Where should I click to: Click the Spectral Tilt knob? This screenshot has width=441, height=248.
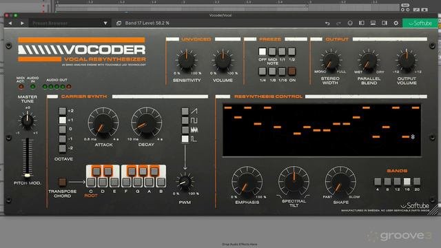point(294,182)
